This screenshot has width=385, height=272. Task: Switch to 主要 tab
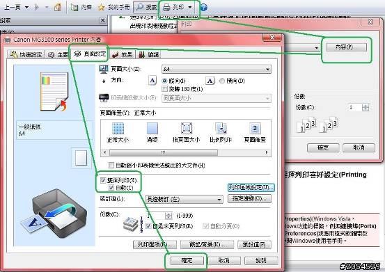click(58, 54)
